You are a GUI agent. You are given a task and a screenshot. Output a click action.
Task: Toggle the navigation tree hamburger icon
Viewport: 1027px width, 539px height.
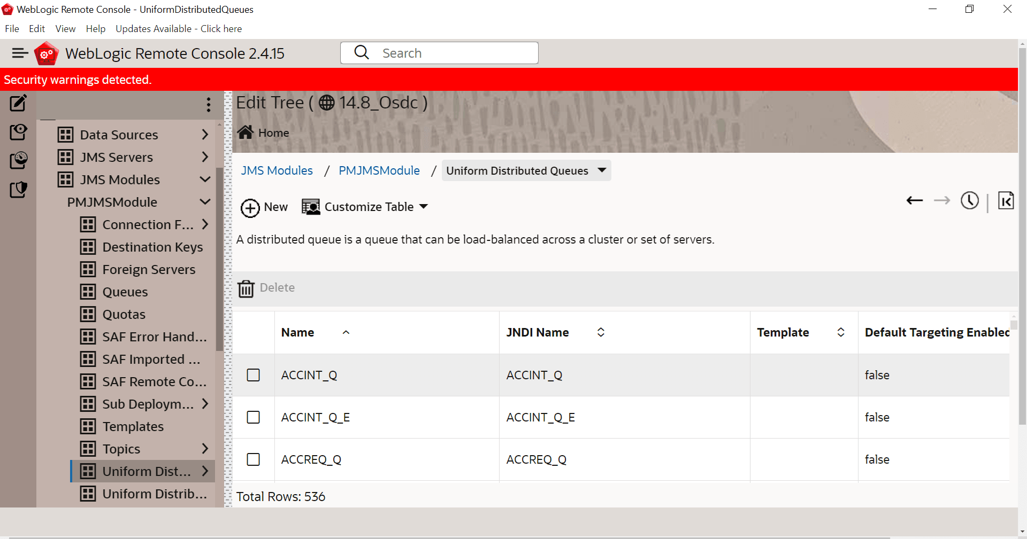[20, 53]
